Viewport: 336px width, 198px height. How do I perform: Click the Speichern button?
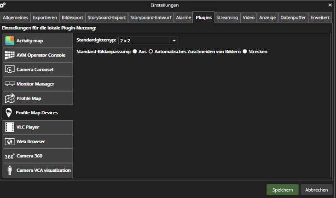coord(283,190)
